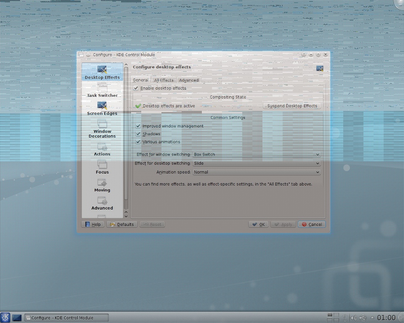
Task: Open the KDE application launcher
Action: [5, 318]
